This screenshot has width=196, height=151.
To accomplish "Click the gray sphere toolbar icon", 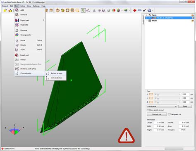I will [109, 10].
